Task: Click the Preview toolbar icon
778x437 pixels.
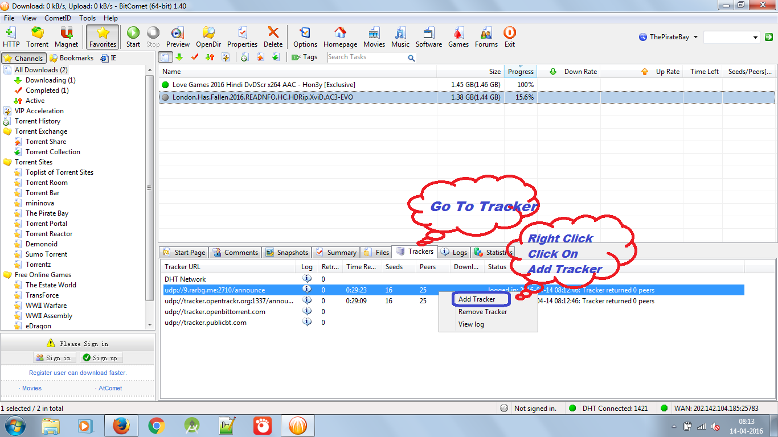Action: click(x=178, y=37)
